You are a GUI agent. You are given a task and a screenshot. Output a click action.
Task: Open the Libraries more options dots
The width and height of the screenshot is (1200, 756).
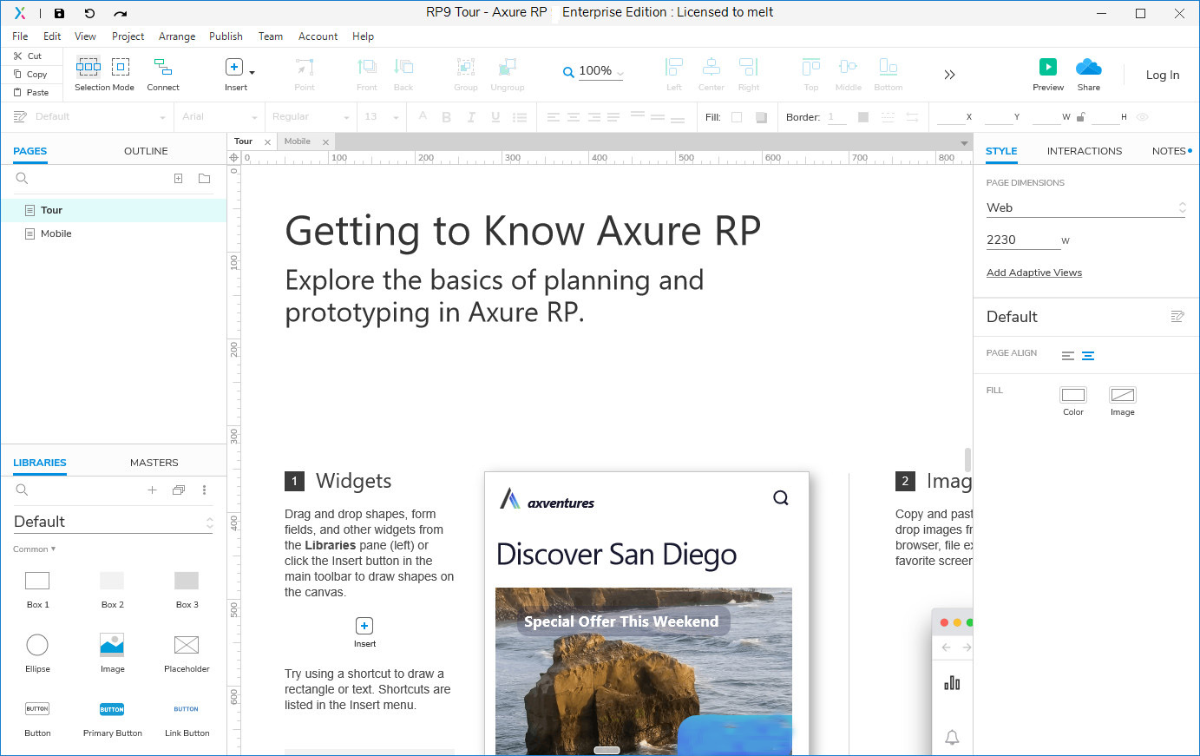[x=205, y=490]
